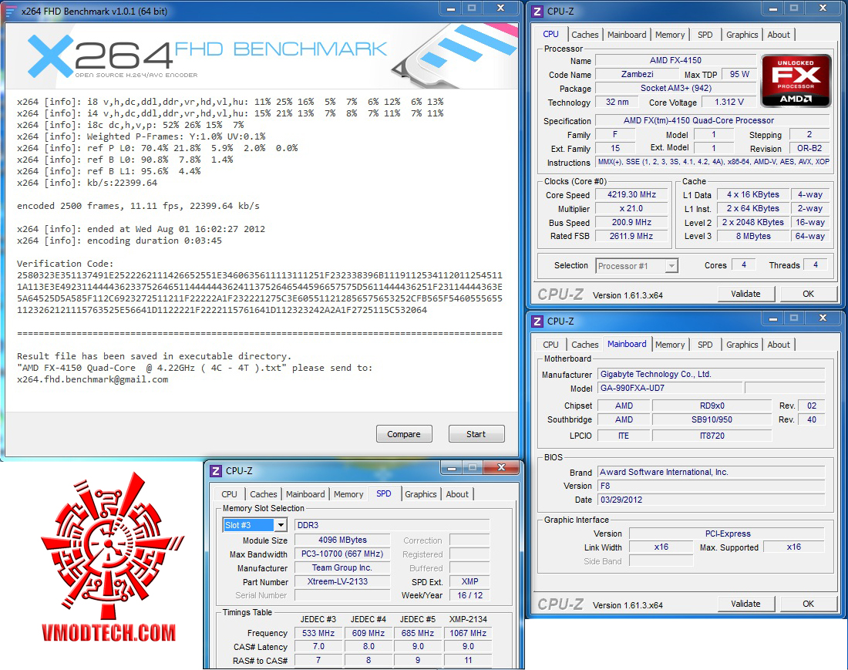Click the x264.fhd.benchmark@gmail.com address
Image resolution: width=848 pixels, height=670 pixels.
(93, 379)
